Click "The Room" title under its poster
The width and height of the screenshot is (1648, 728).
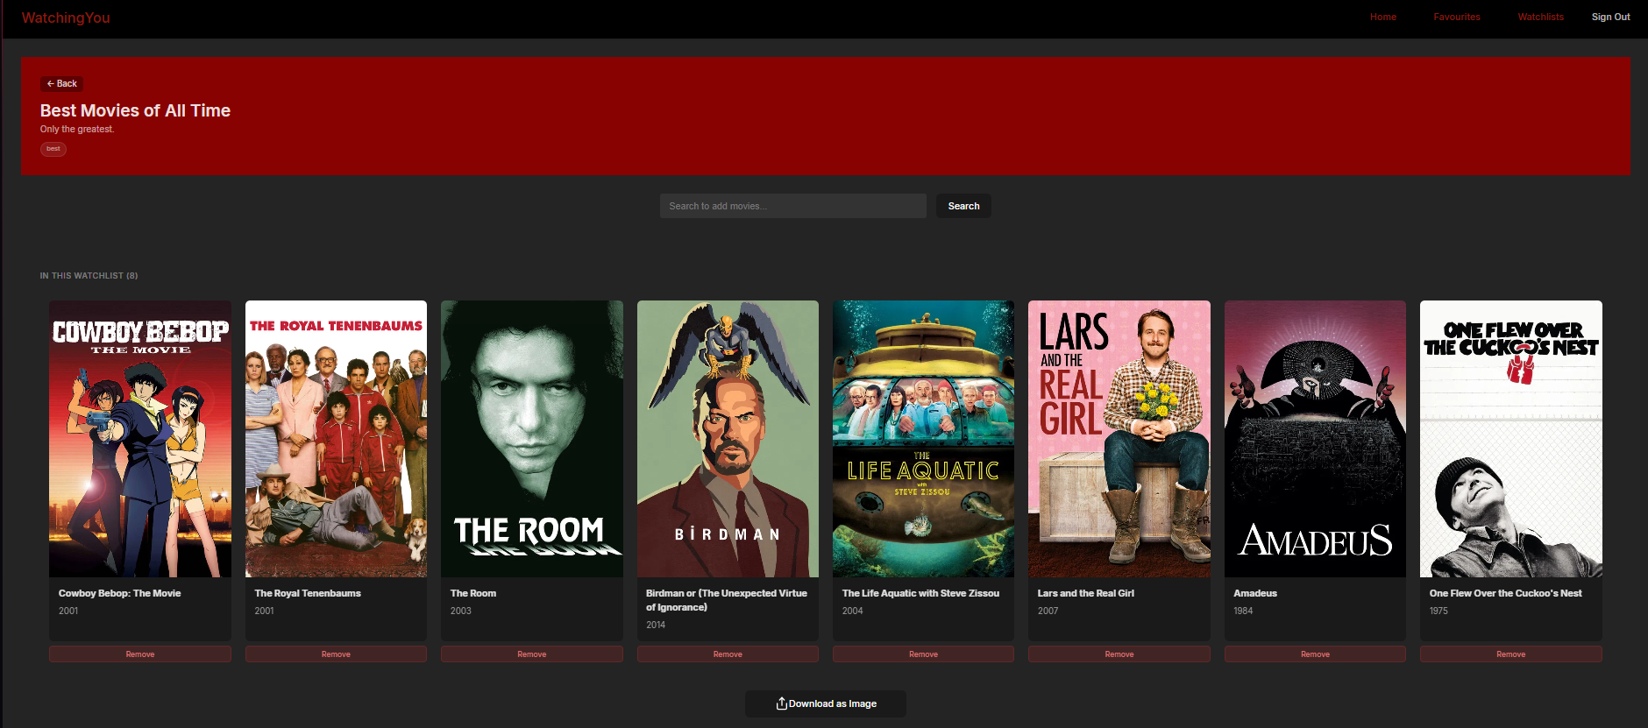click(473, 593)
